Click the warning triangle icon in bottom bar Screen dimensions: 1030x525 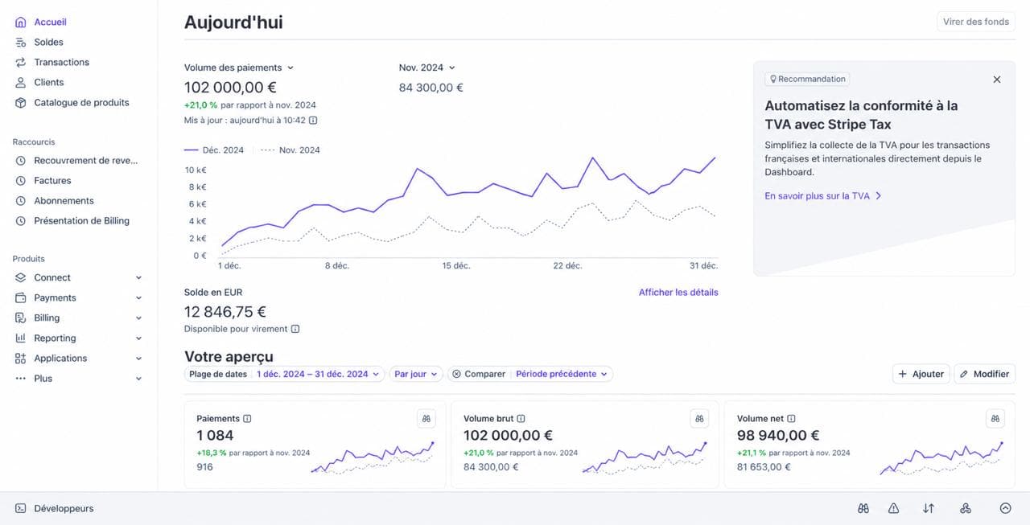click(893, 508)
